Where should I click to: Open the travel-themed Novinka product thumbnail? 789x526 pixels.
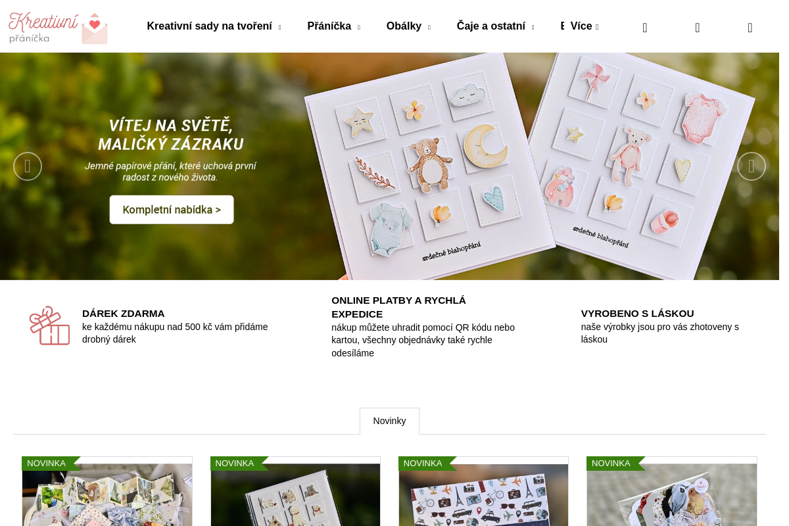tap(483, 492)
